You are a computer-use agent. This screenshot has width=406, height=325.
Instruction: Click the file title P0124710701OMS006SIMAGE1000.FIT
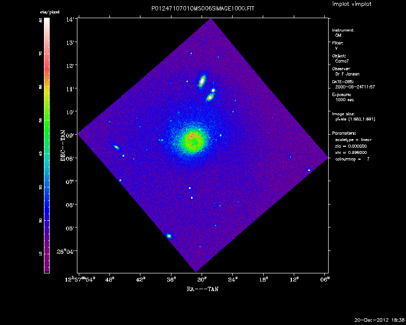(203, 9)
